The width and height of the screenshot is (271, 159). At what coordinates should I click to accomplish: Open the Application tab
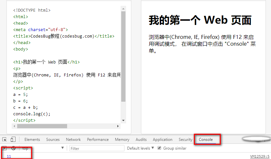point(162,140)
